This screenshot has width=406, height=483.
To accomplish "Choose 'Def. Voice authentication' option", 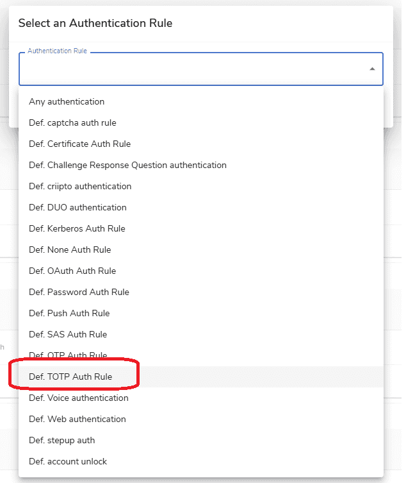I will [x=78, y=398].
